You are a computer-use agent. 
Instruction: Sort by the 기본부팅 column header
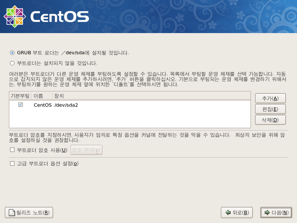tap(20, 96)
